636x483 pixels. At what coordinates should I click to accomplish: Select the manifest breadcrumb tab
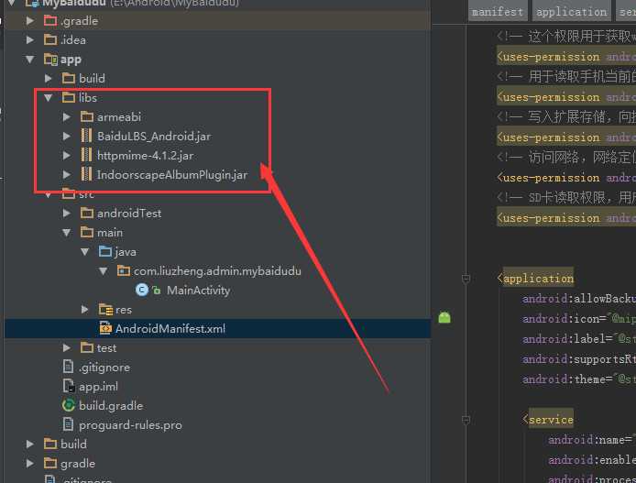coord(498,12)
